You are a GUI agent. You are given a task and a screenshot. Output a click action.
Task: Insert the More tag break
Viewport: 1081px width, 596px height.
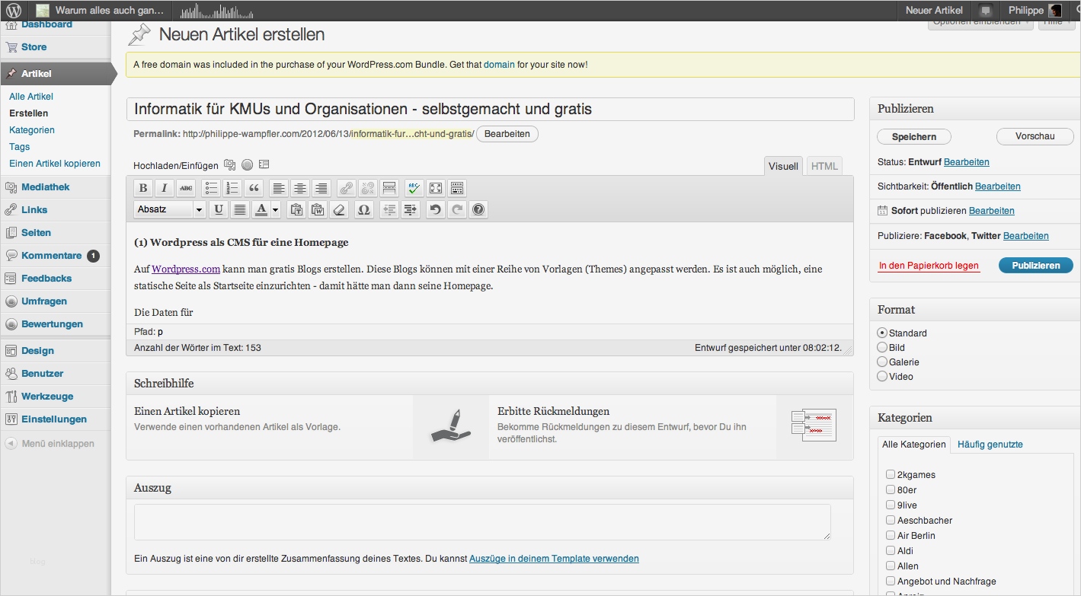[389, 188]
